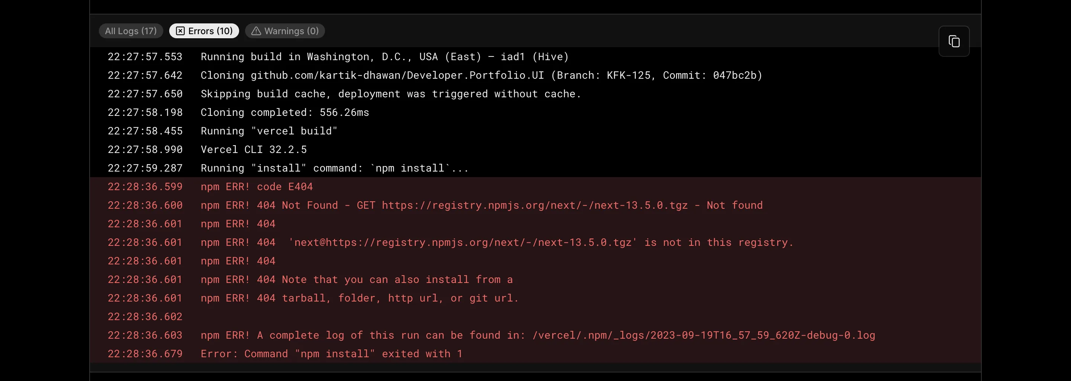1071x381 pixels.
Task: Click the Cloning completed: 556.26ms line
Action: [x=284, y=113]
